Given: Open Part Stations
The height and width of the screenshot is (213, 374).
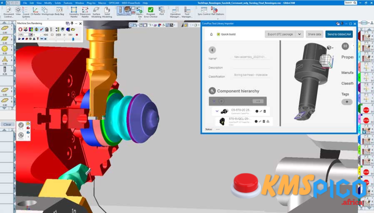Looking at the screenshot, I should click(218, 11).
